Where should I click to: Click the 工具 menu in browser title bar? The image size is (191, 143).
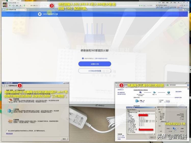[171, 3]
